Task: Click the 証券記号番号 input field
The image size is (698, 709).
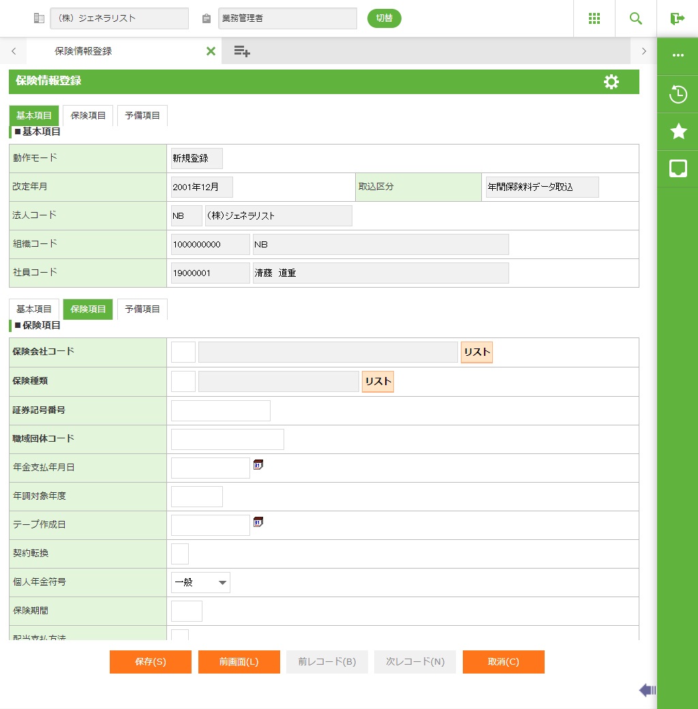Action: pyautogui.click(x=221, y=411)
